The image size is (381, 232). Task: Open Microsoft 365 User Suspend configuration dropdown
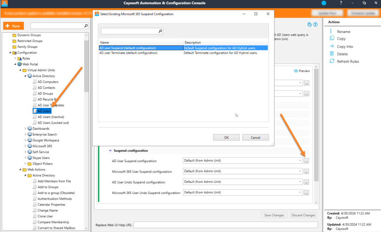[x=300, y=171]
